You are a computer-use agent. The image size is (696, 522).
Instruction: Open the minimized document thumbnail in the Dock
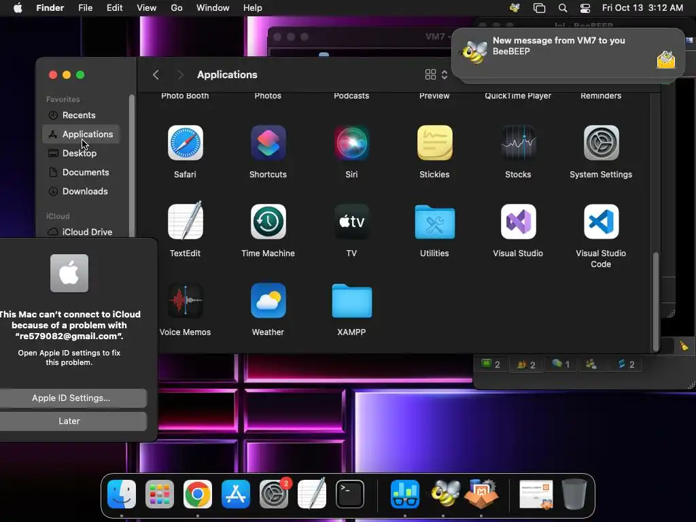coord(536,494)
